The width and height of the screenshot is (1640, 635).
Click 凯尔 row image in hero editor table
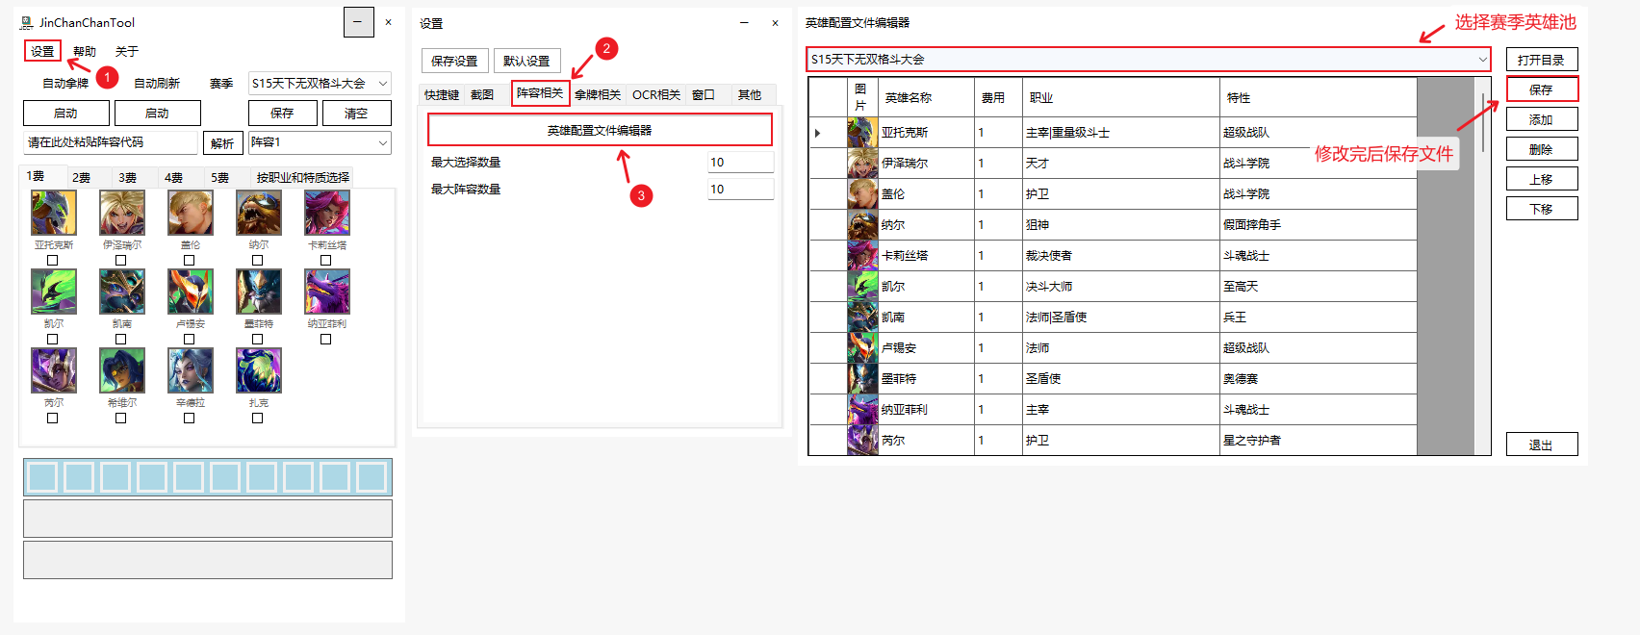[862, 287]
